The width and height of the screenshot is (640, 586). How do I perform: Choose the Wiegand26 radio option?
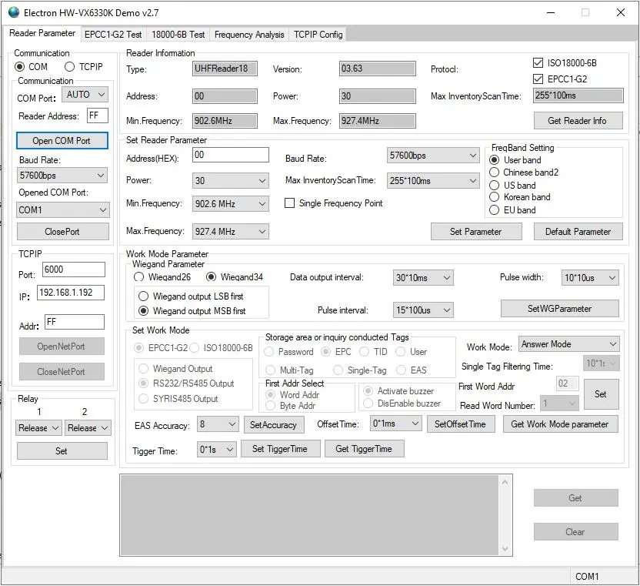[x=139, y=277]
